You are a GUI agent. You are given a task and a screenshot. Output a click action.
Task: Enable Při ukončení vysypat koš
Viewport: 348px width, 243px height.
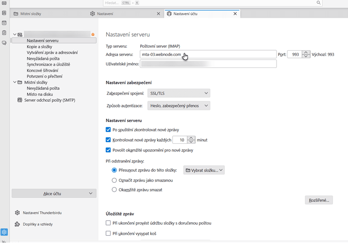[x=108, y=233]
